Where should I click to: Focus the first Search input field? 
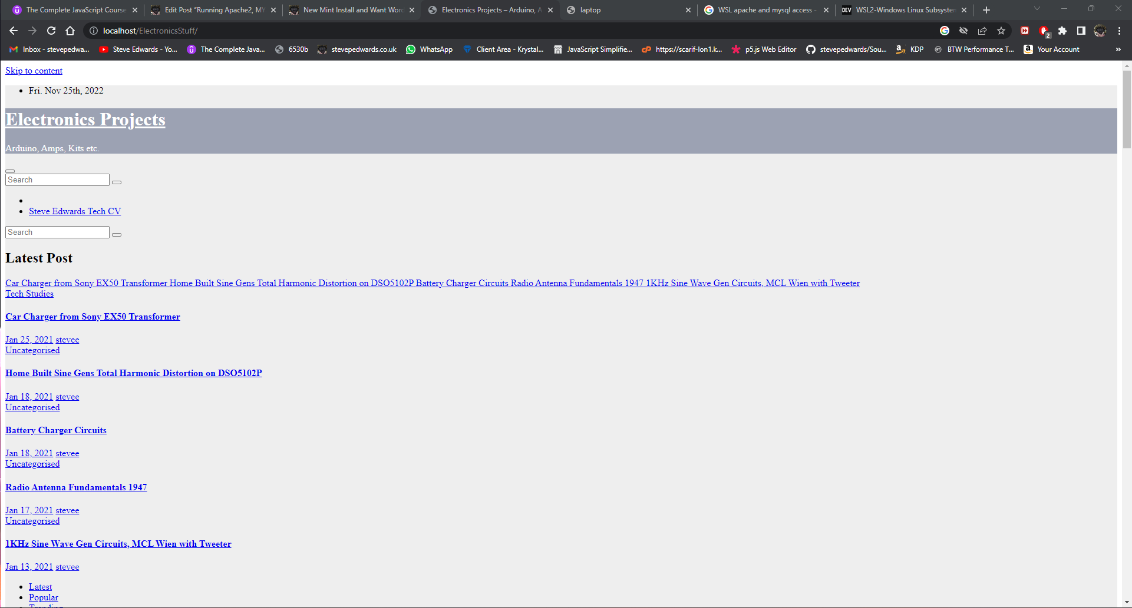57,180
